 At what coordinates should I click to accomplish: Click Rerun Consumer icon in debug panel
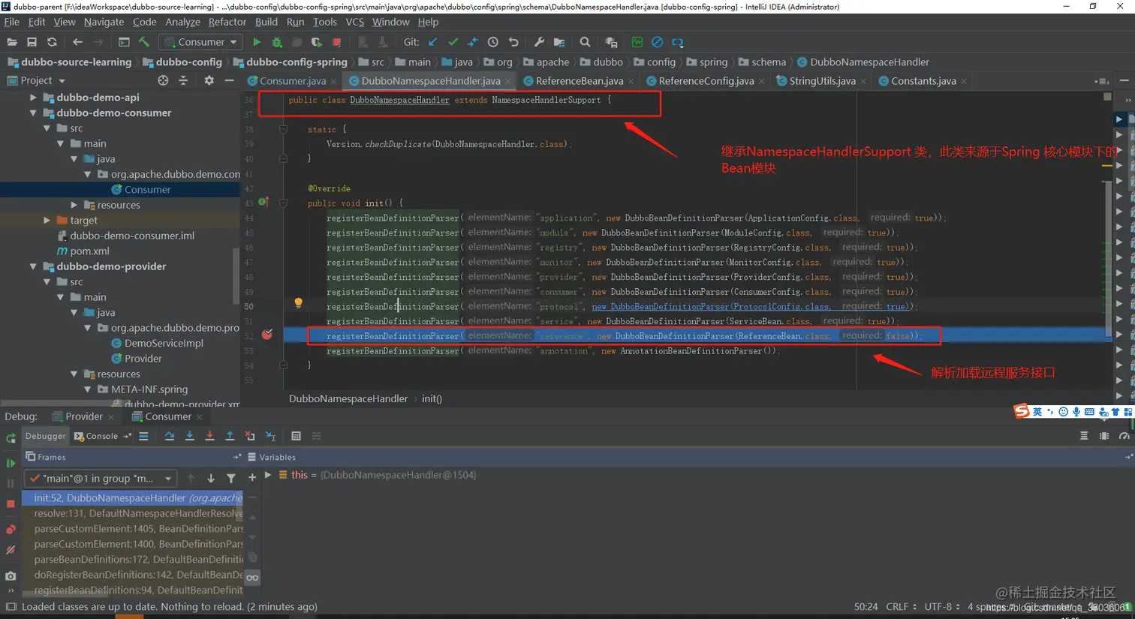click(x=11, y=437)
